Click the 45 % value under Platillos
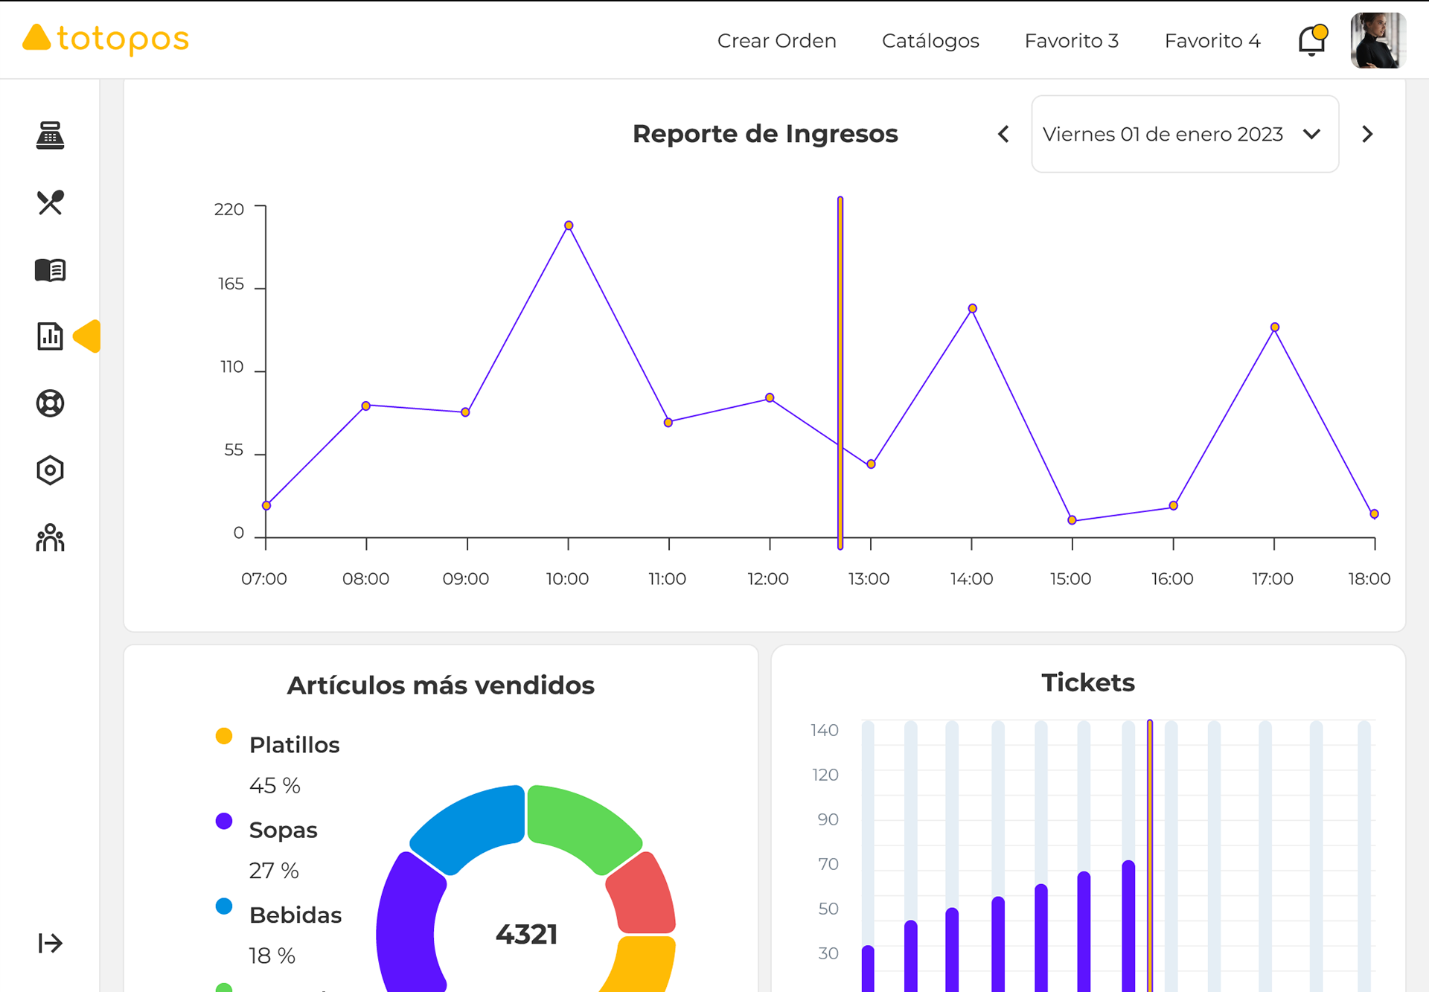The width and height of the screenshot is (1429, 992). click(x=275, y=785)
